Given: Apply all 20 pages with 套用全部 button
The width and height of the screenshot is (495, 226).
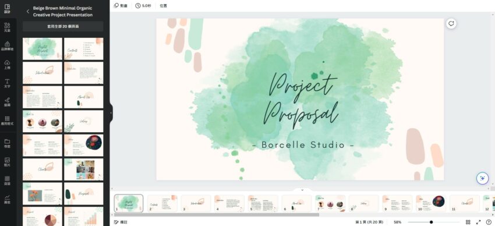Looking at the screenshot, I should pyautogui.click(x=63, y=27).
